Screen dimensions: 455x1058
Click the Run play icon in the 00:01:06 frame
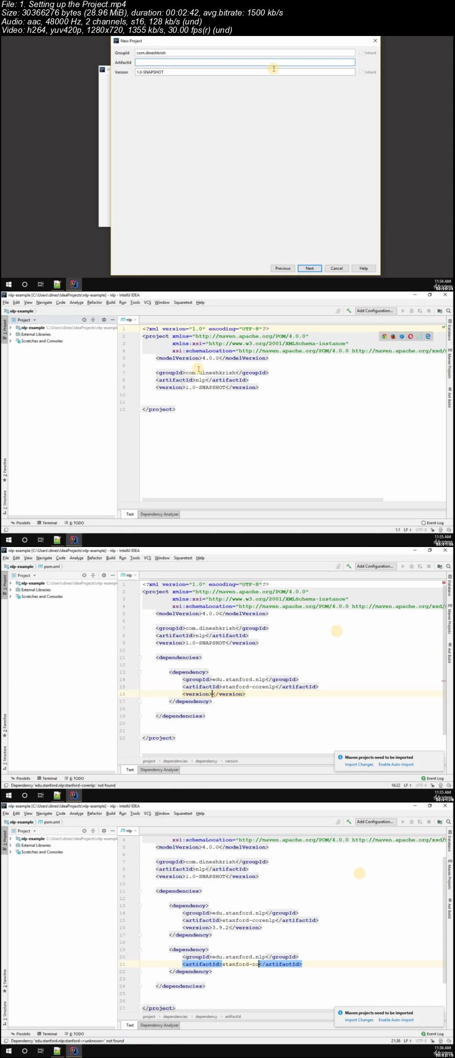pos(403,311)
